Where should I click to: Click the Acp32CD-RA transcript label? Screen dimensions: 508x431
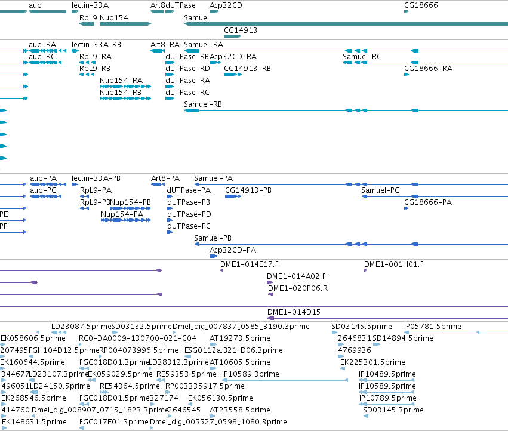click(233, 56)
